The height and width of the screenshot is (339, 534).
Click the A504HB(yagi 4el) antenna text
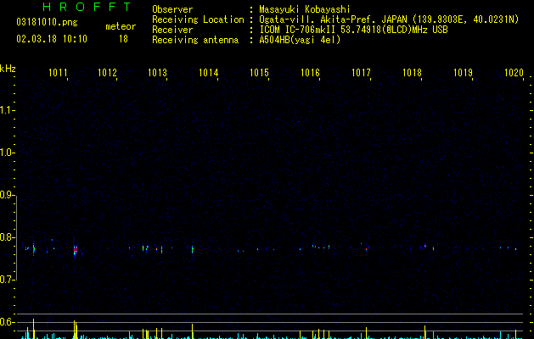pos(300,40)
